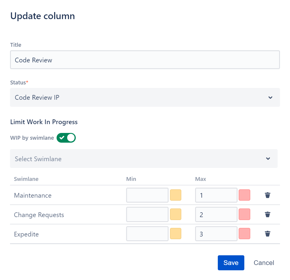Pick Maintenance max red color swatch

244,195
